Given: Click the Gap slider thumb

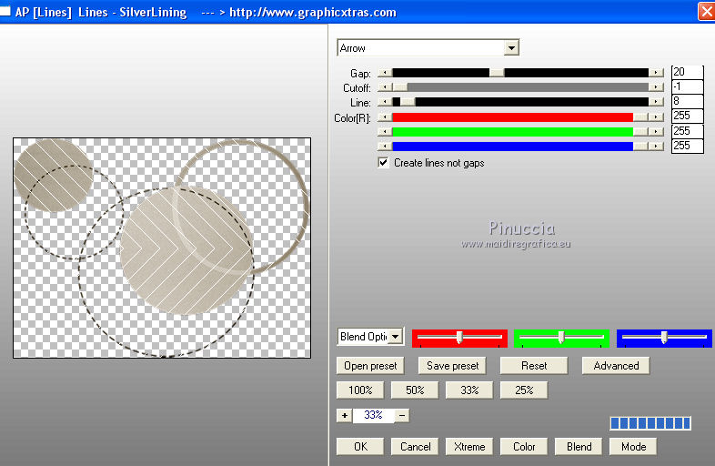Looking at the screenshot, I should coord(497,73).
